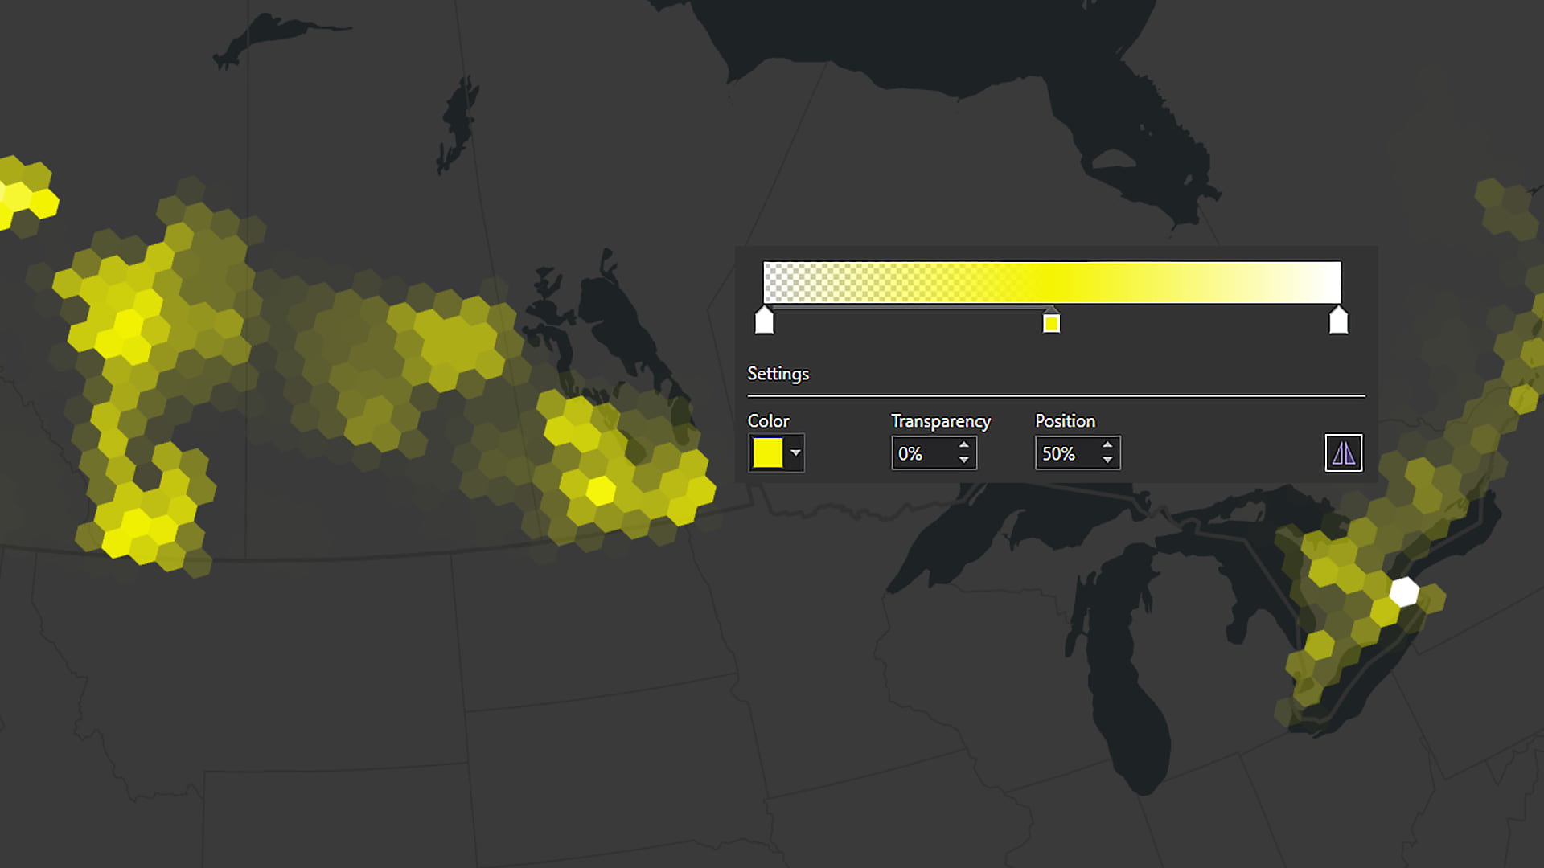Click the Transparency up stepper arrow
This screenshot has width=1544, height=868.
[x=964, y=445]
